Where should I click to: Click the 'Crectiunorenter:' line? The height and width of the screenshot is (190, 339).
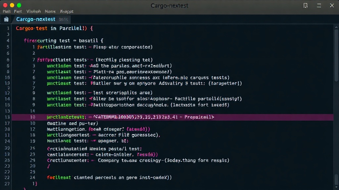[x=138, y=161]
